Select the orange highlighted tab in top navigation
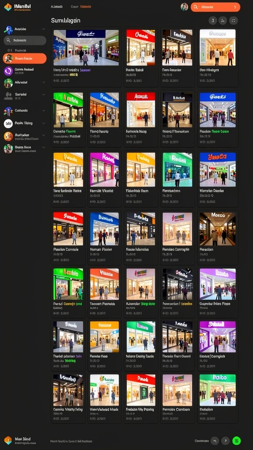 click(x=86, y=7)
